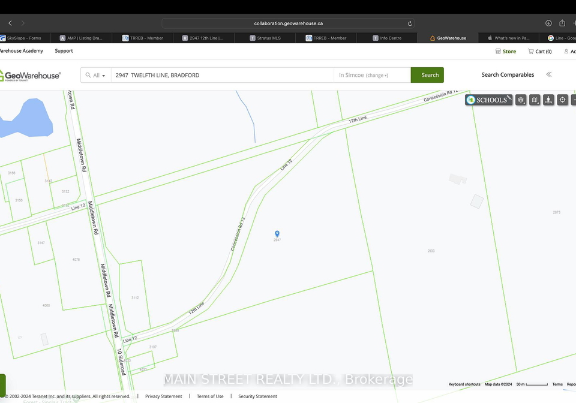Select the GeoWarehouse browser tab
Screen dimensions: 576x403
click(448, 38)
